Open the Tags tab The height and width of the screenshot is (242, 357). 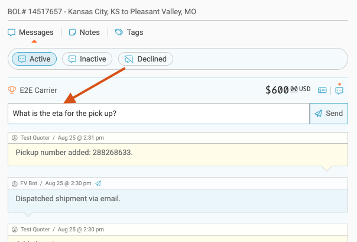[129, 33]
